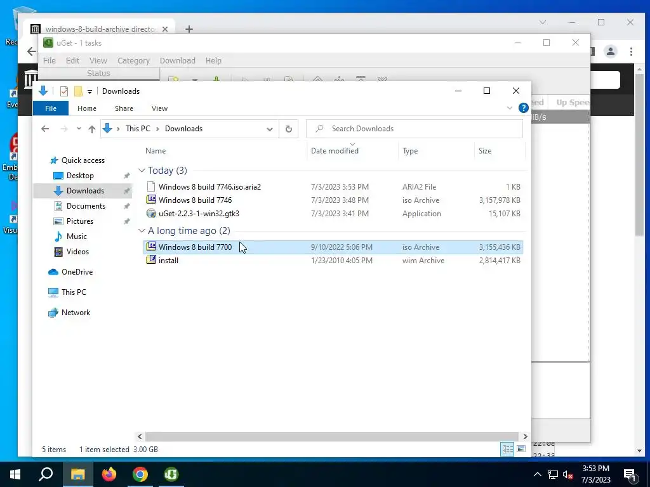Open the View ribbon tab in Explorer
The image size is (650, 487).
pyautogui.click(x=159, y=108)
